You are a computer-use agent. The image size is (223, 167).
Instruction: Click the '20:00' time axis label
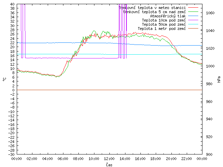[x=171, y=159]
